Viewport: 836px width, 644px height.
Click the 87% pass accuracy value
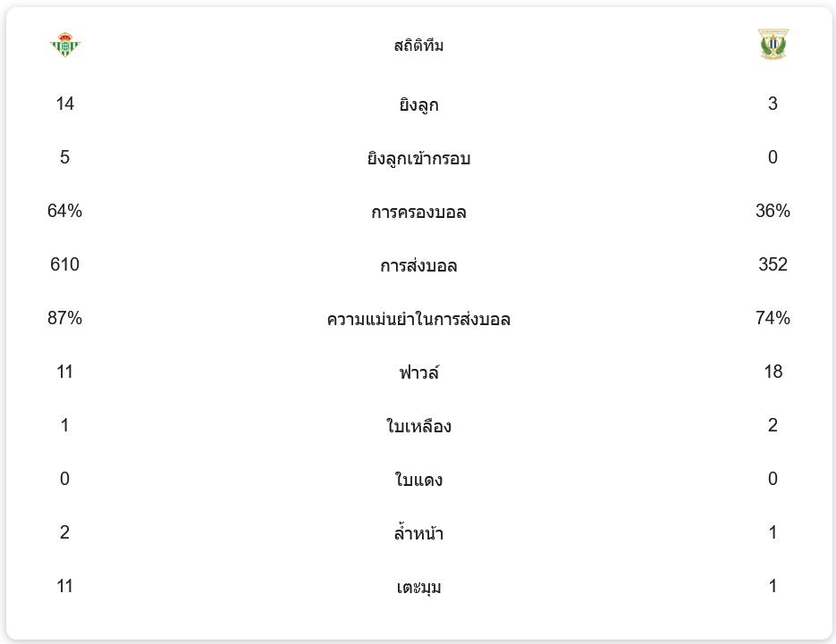pos(64,318)
